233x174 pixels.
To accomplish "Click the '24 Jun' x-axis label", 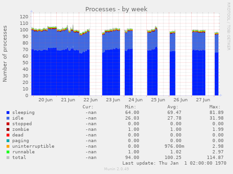I will pyautogui.click(x=135, y=100).
